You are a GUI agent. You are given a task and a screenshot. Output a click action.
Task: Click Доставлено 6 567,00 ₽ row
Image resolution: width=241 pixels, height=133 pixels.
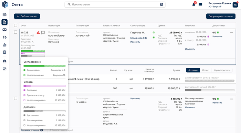[x=44, y=115]
